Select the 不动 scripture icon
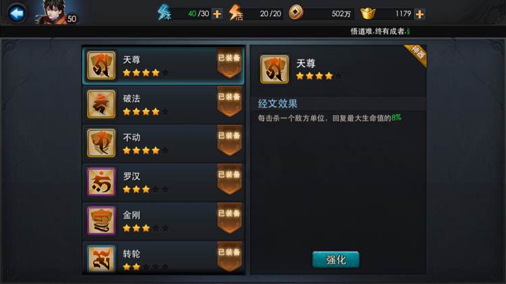Screen dimensions: 506x284 101,143
